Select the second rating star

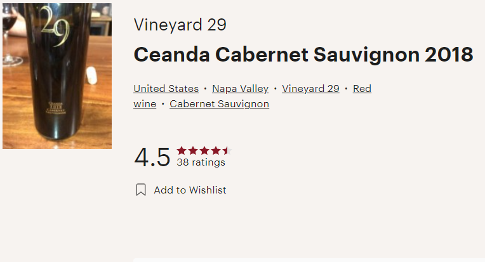pos(193,150)
